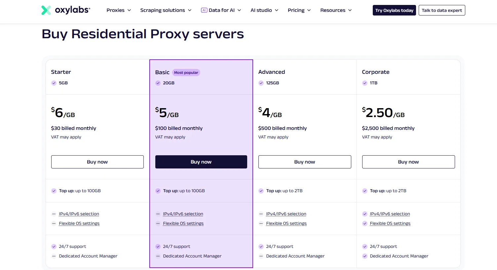
Task: Click the checkmark next to Corporate IPv4/IPv6 selection
Action: pyautogui.click(x=365, y=214)
